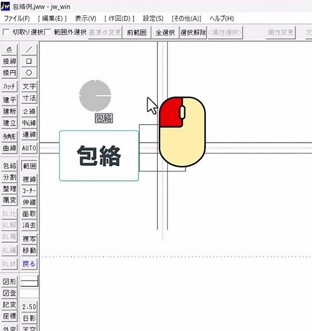The height and width of the screenshot is (331, 312).
Task: Select the 整理 cleanup tool
Action: pos(10,189)
